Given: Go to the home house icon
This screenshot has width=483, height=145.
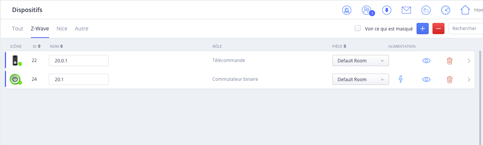Looking at the screenshot, I should (x=466, y=10).
